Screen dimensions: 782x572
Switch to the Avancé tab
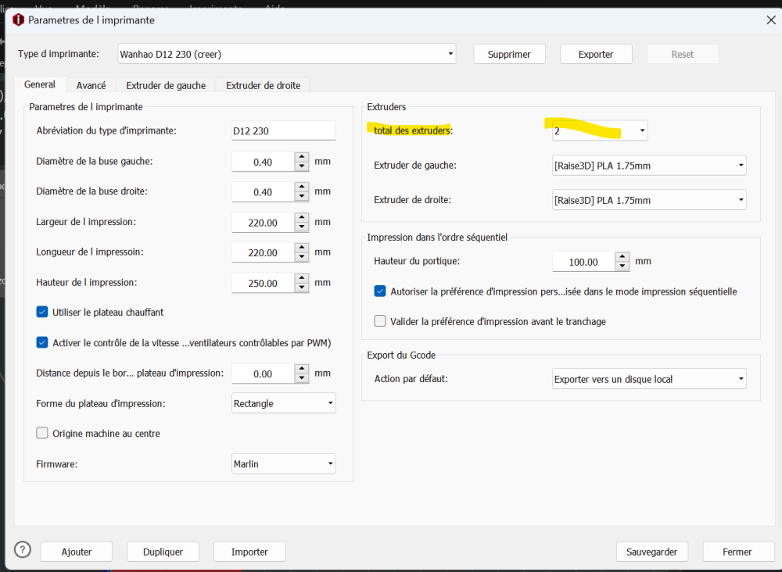[x=91, y=85]
